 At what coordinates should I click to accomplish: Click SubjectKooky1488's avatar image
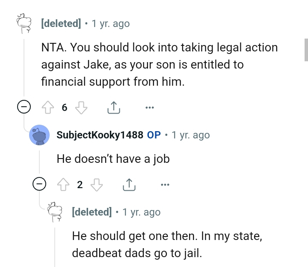click(39, 135)
